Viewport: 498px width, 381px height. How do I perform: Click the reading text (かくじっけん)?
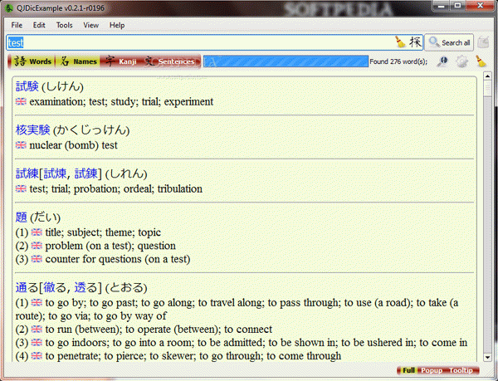coord(91,130)
